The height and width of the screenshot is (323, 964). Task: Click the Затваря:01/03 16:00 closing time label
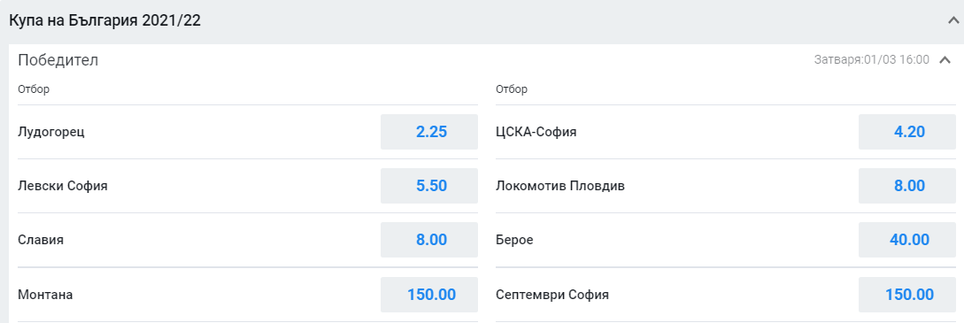pyautogui.click(x=871, y=60)
